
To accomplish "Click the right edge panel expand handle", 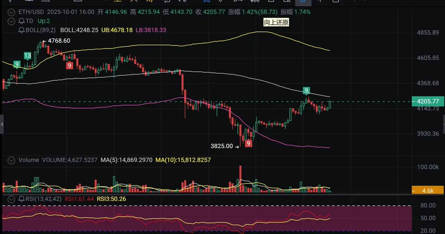I will click(444, 124).
